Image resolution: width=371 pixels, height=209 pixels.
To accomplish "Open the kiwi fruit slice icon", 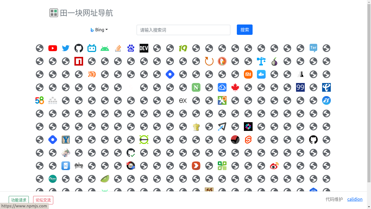I will pos(105,179).
